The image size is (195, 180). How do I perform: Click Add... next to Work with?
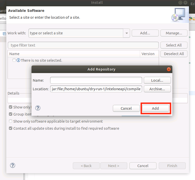click(145, 33)
